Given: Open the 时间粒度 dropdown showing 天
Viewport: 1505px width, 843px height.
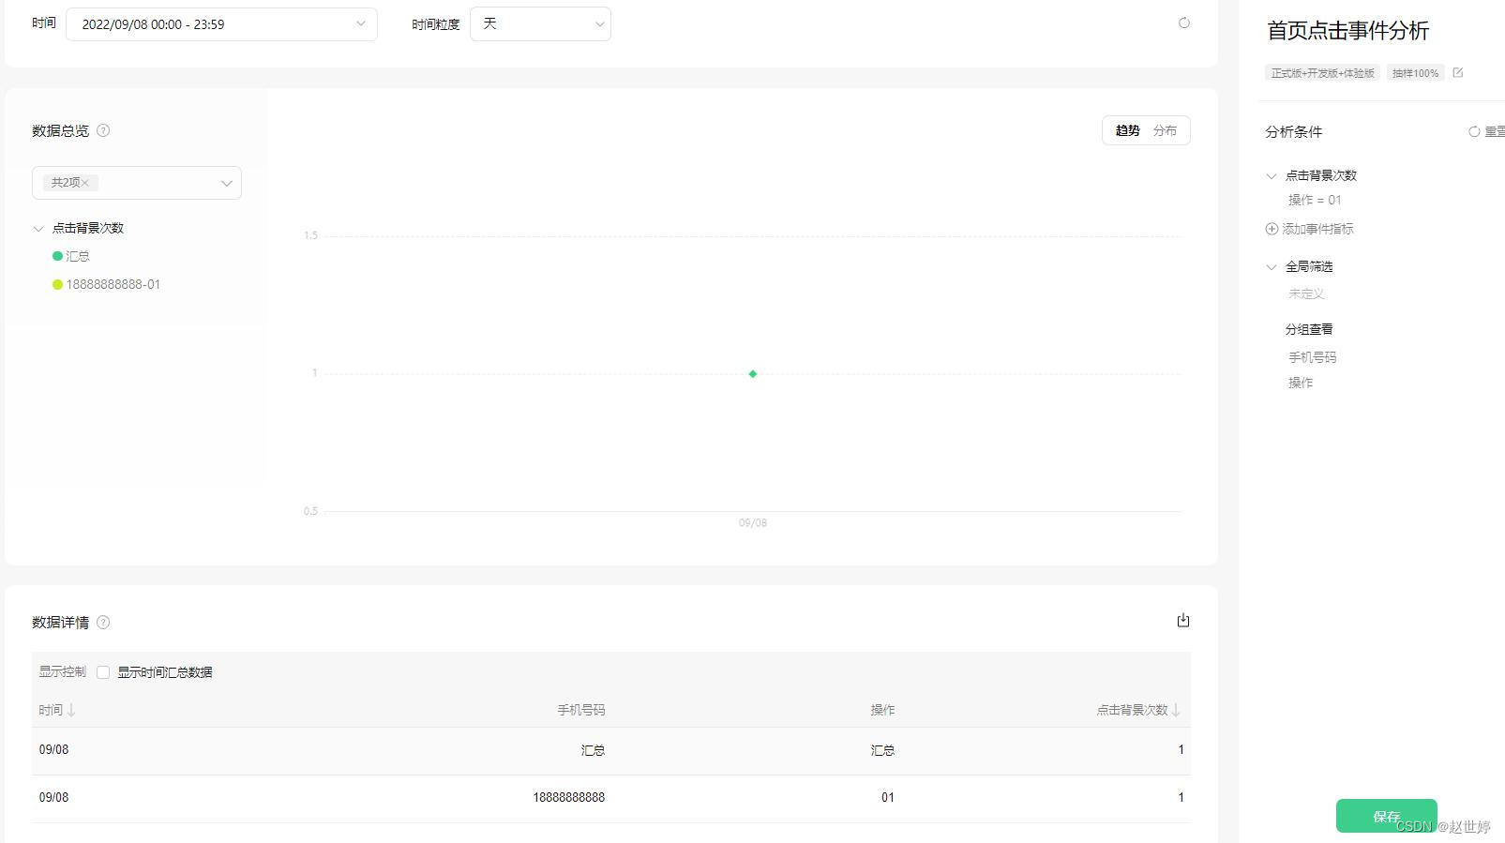Looking at the screenshot, I should pos(540,24).
